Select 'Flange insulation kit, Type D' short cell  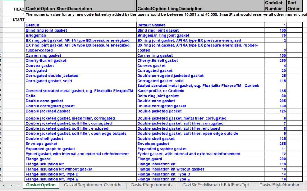pos(81,174)
